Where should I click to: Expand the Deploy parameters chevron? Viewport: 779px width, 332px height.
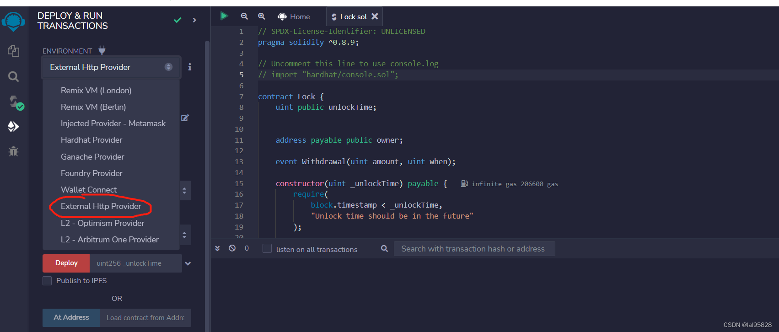(188, 263)
